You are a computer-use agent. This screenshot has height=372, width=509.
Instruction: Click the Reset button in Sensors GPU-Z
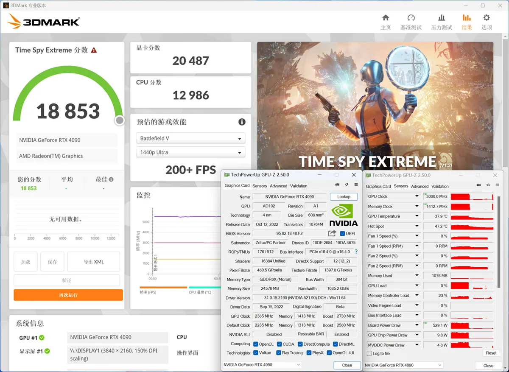click(x=491, y=353)
